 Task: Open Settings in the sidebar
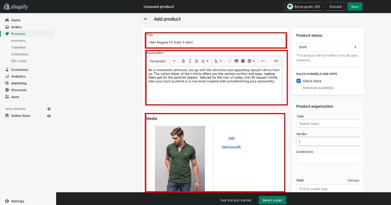coord(17,201)
